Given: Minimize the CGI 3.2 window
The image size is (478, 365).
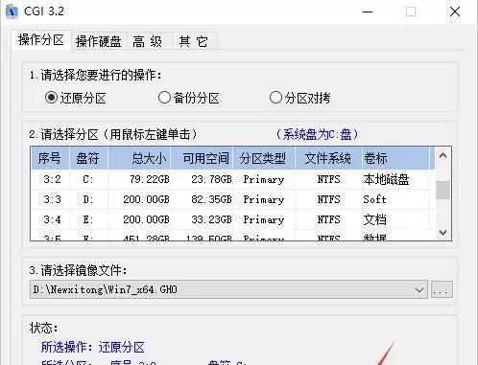Looking at the screenshot, I should click(x=368, y=11).
